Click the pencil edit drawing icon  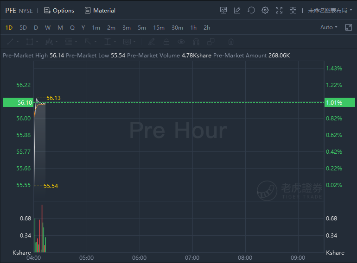pyautogui.click(x=152, y=42)
